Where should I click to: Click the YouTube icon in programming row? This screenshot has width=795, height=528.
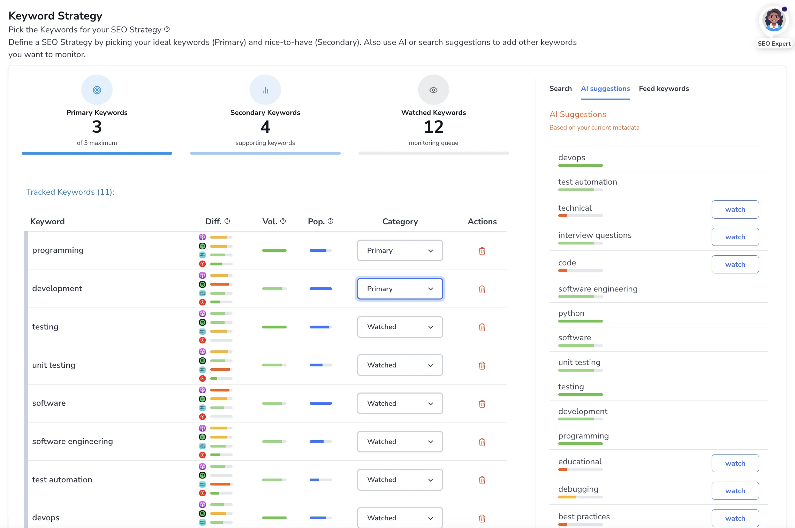point(202,264)
